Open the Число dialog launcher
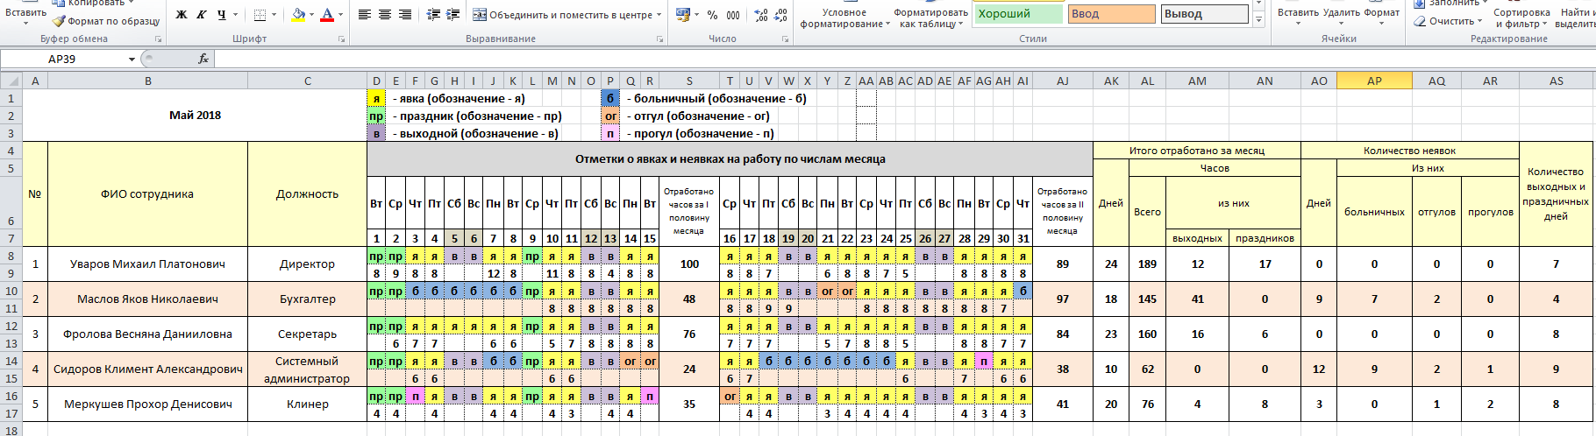The height and width of the screenshot is (436, 1596). click(x=786, y=39)
